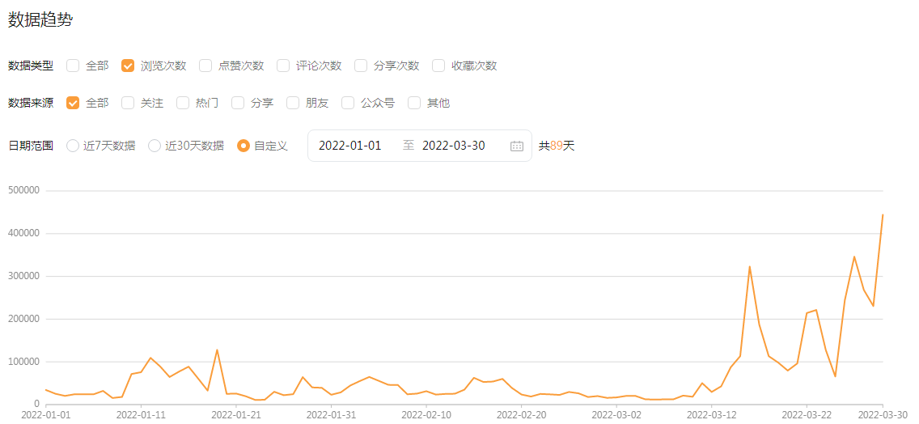
Task: Check the 全部 data type checkbox
Action: tap(74, 66)
